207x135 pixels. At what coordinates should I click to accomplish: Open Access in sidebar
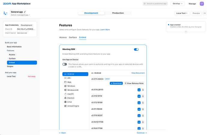pyautogui.click(x=12, y=54)
